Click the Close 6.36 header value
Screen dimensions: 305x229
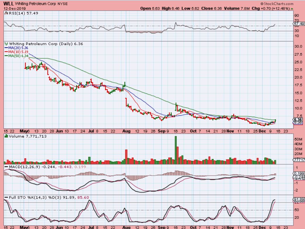[212, 8]
